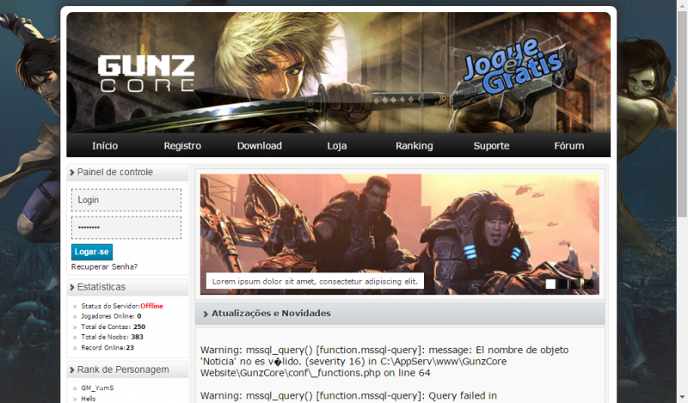Viewport: 688px width, 403px height.
Task: Click the first mssql_query warning about 'Noticia'
Action: coord(384,362)
